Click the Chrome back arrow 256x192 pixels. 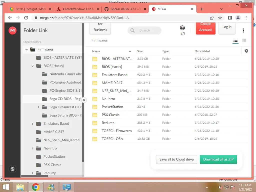click(x=10, y=18)
